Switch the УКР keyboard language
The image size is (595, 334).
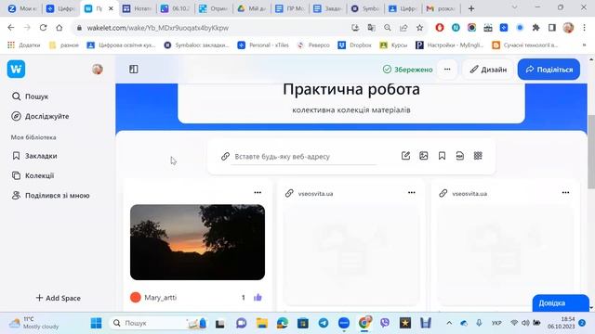coord(496,323)
